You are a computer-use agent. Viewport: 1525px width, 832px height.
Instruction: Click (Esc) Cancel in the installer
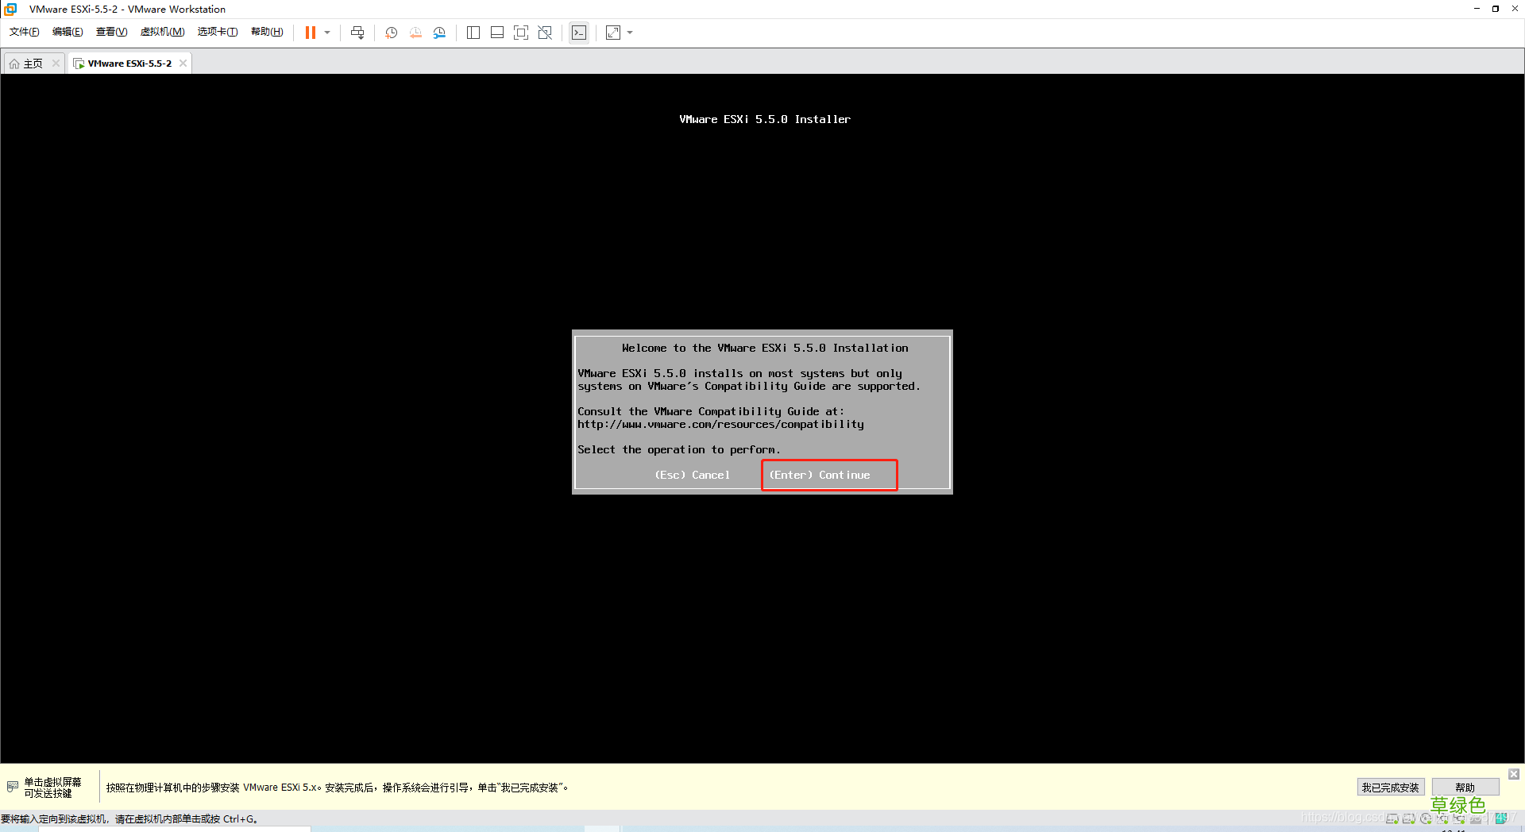pos(692,475)
